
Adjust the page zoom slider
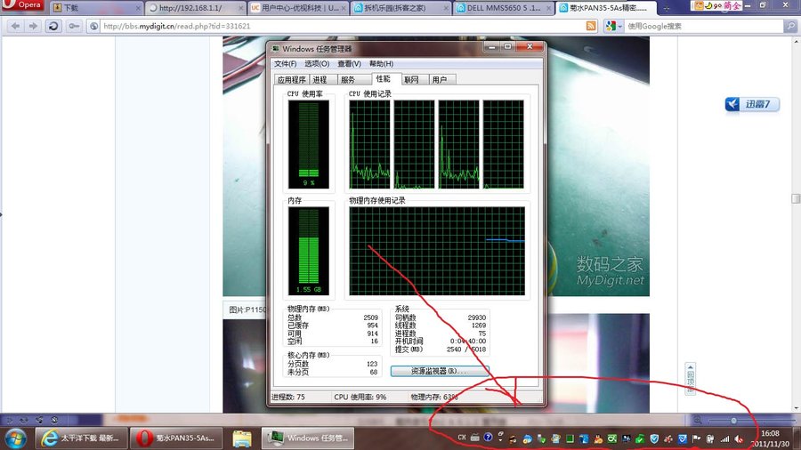click(733, 420)
